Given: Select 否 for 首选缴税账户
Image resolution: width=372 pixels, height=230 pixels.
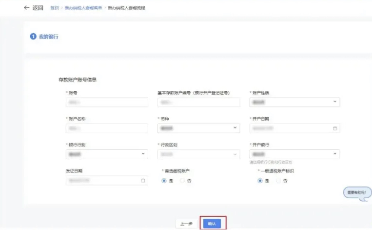Looking at the screenshot, I should pyautogui.click(x=183, y=181).
